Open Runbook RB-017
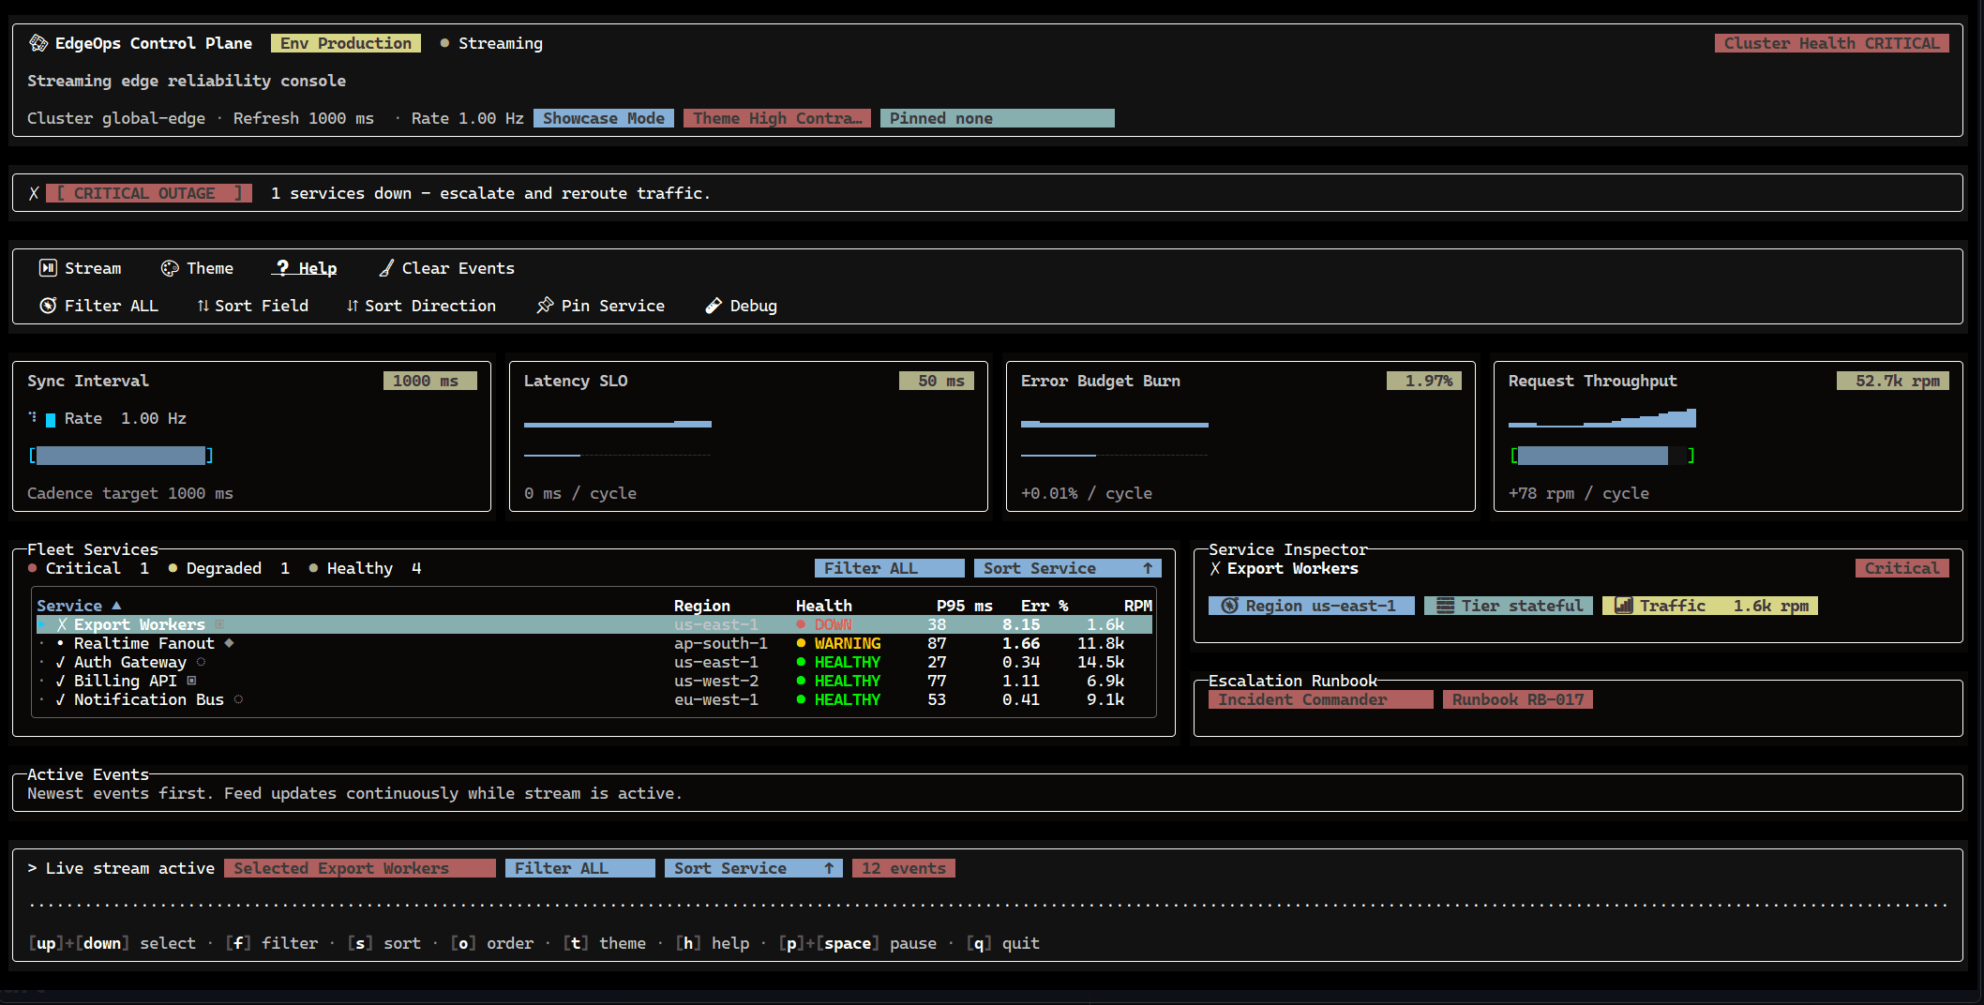Screen dimensions: 1984x1005 (1518, 699)
